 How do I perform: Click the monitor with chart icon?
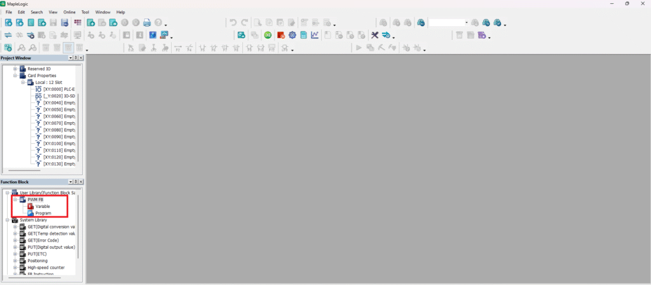(164, 36)
